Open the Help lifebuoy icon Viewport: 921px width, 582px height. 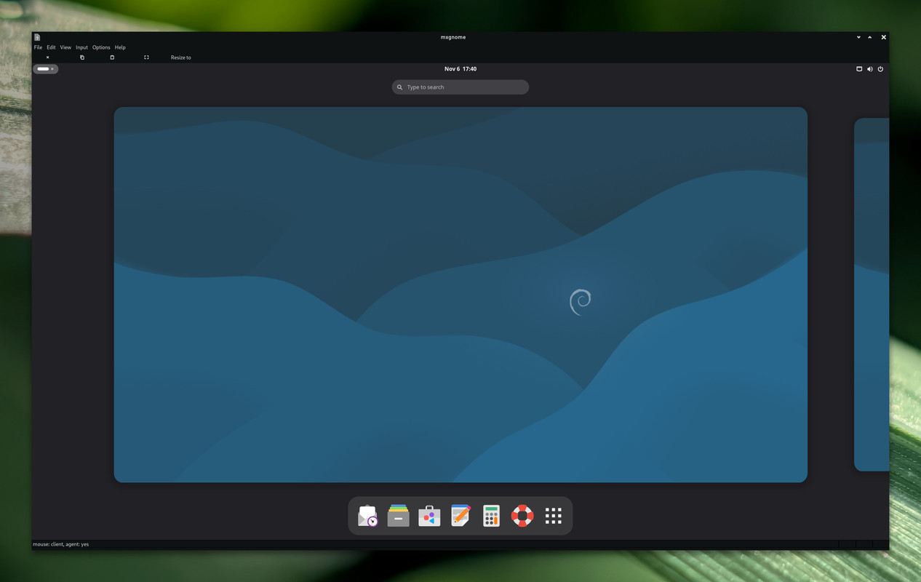[x=522, y=516]
